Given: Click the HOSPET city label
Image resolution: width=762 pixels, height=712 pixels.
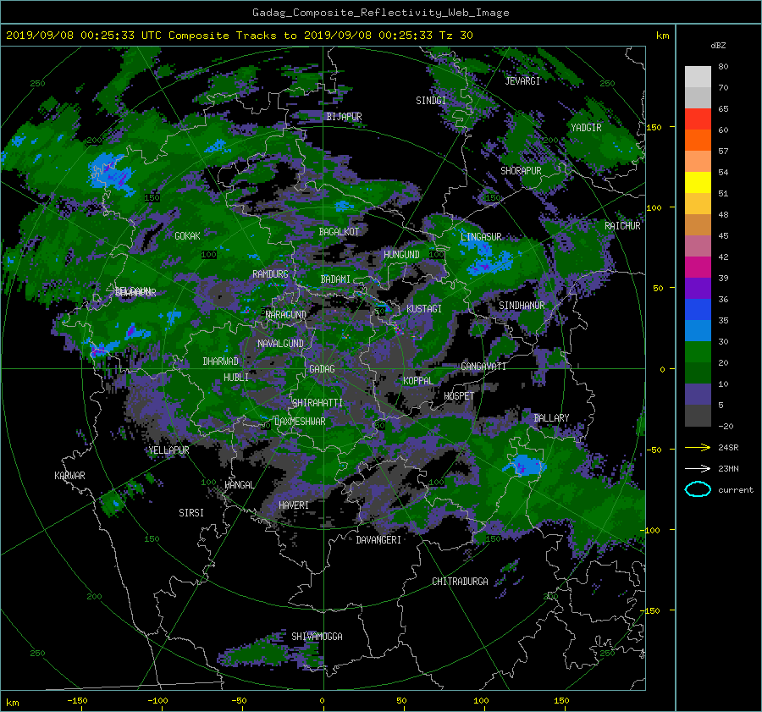Looking at the screenshot, I should [459, 396].
